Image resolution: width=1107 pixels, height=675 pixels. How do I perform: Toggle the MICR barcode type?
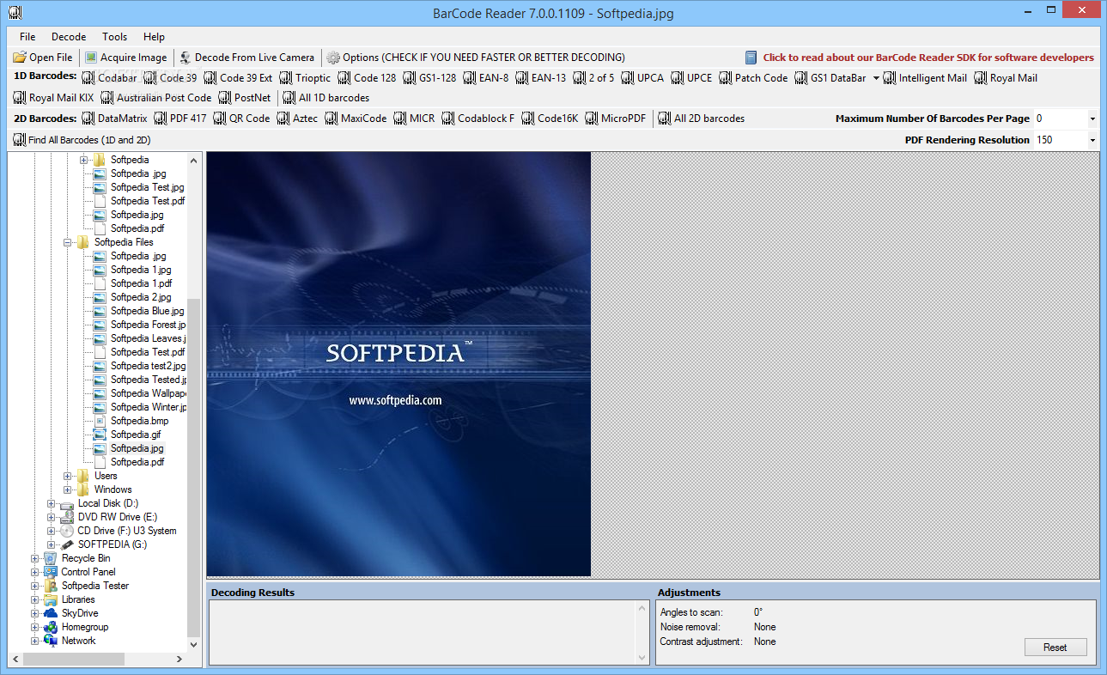tap(414, 118)
